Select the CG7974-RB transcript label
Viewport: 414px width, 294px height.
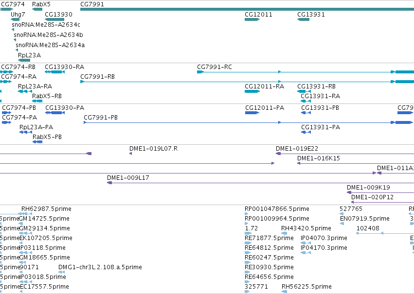pyautogui.click(x=18, y=67)
